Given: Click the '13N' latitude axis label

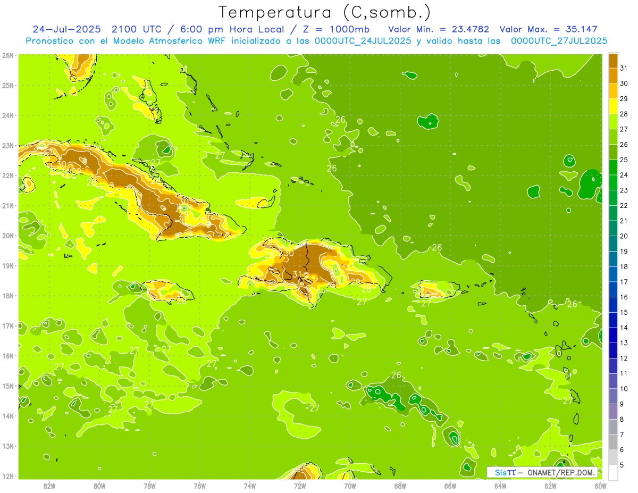Looking at the screenshot, I should [8, 446].
